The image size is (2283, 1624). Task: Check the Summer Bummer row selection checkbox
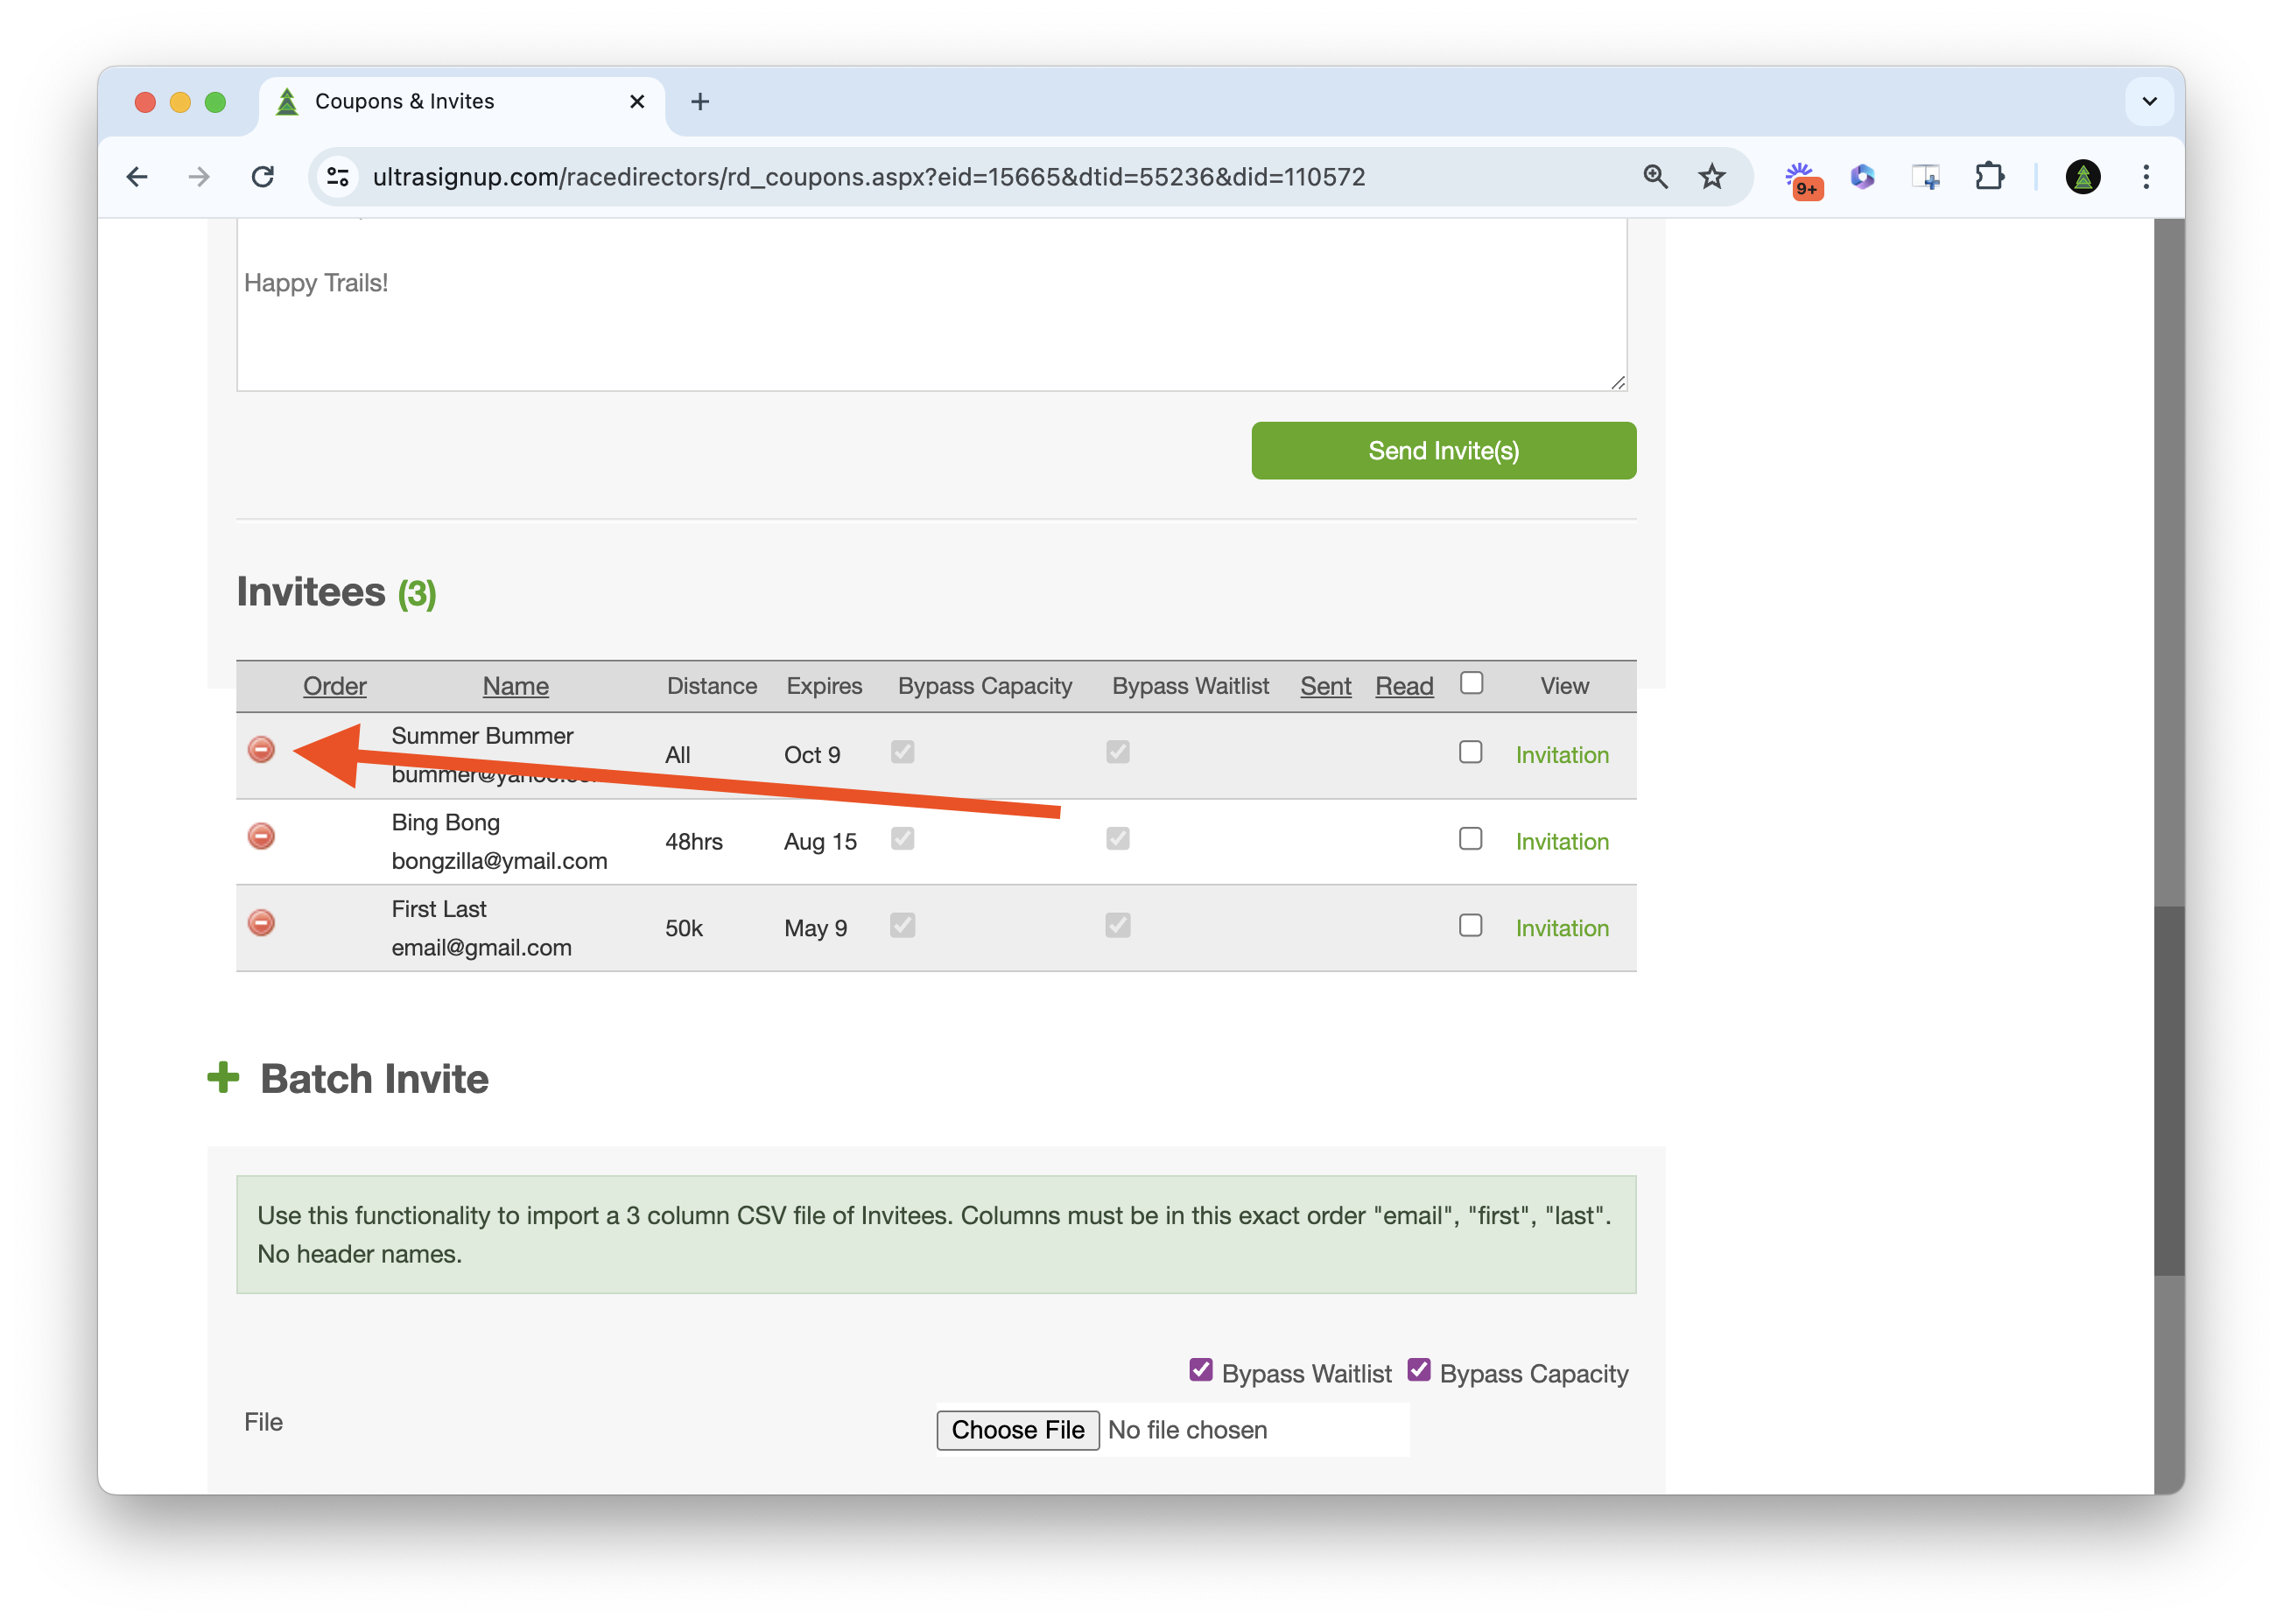[1470, 752]
